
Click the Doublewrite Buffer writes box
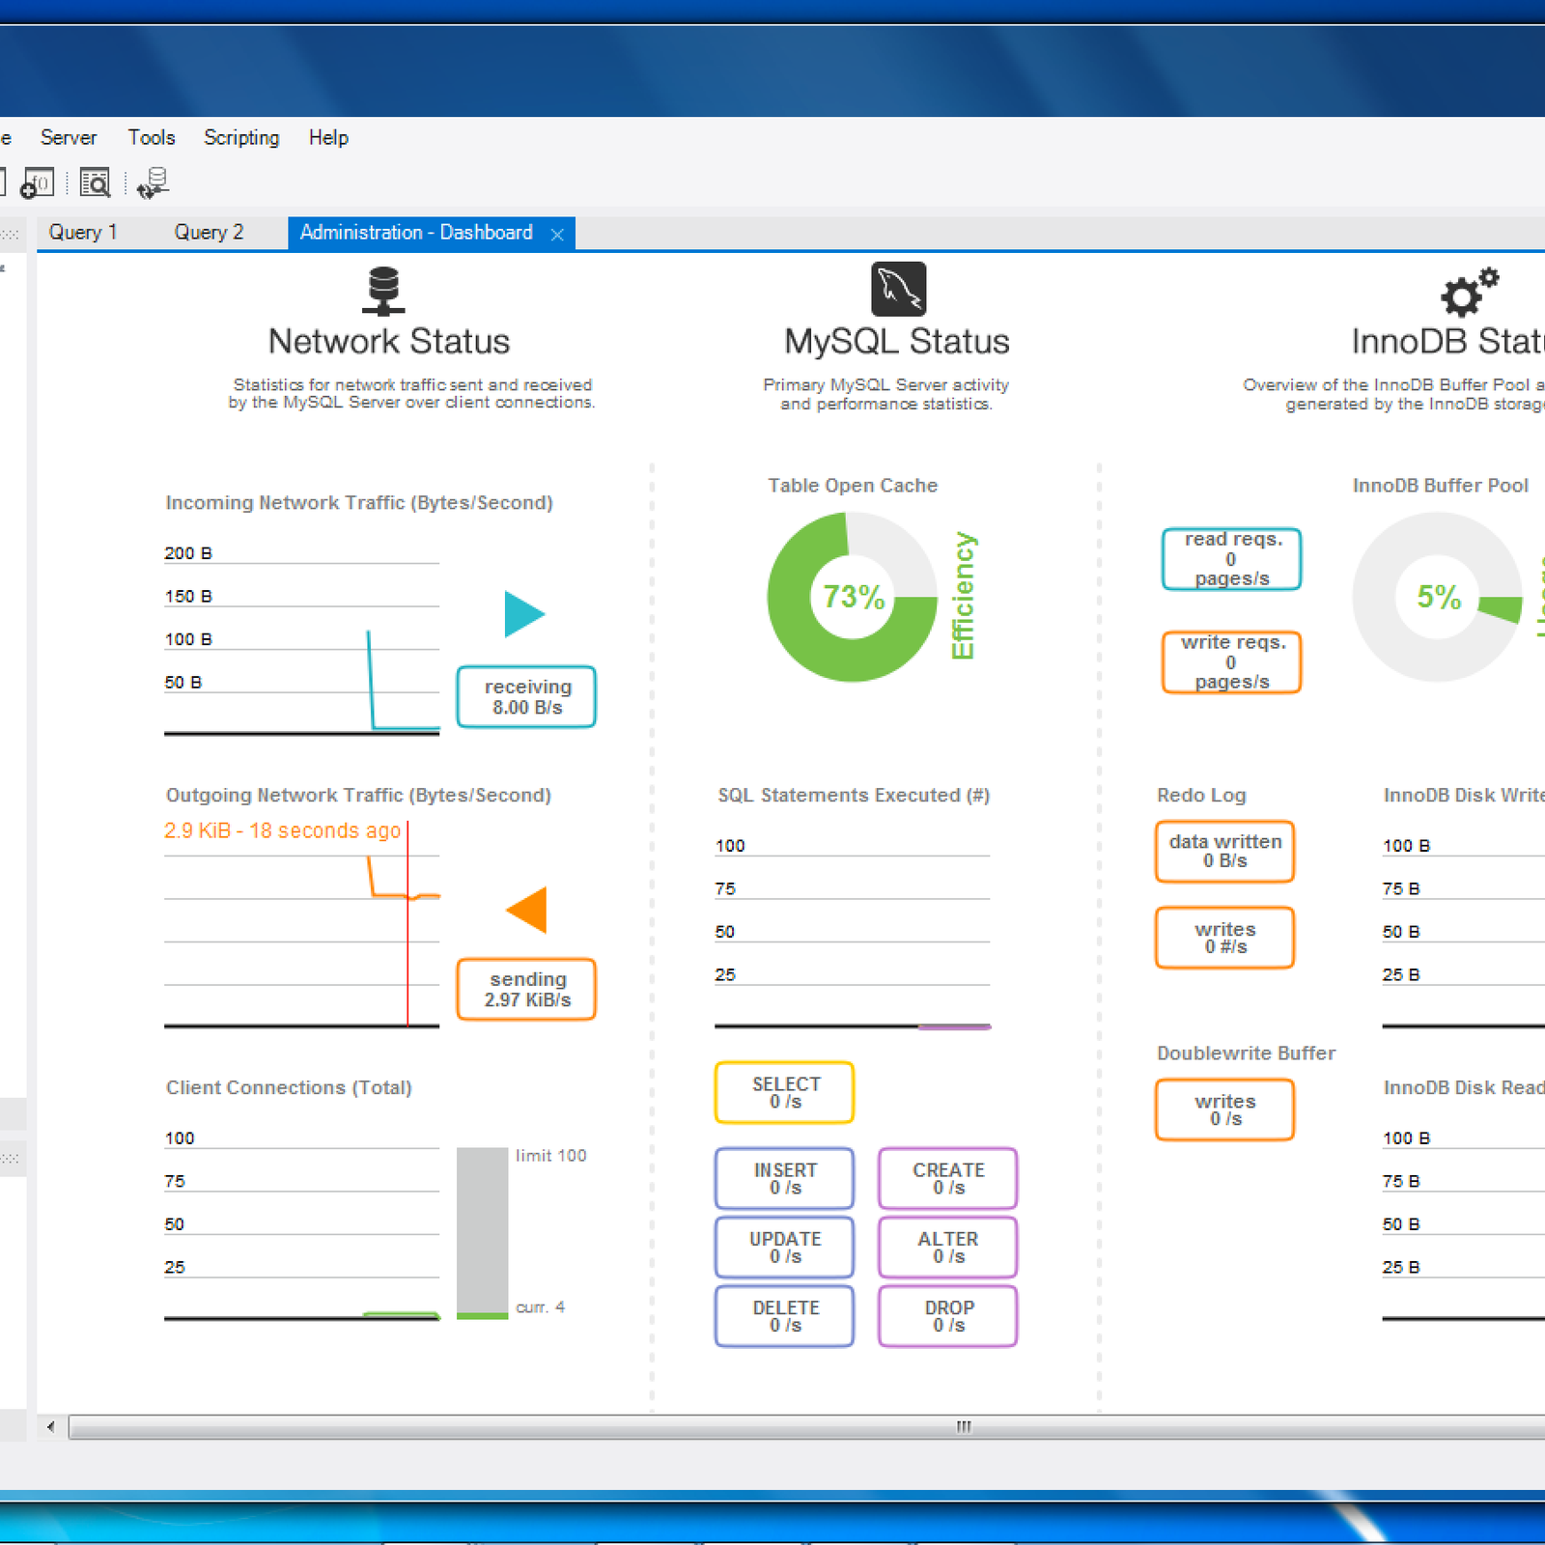(x=1225, y=1110)
